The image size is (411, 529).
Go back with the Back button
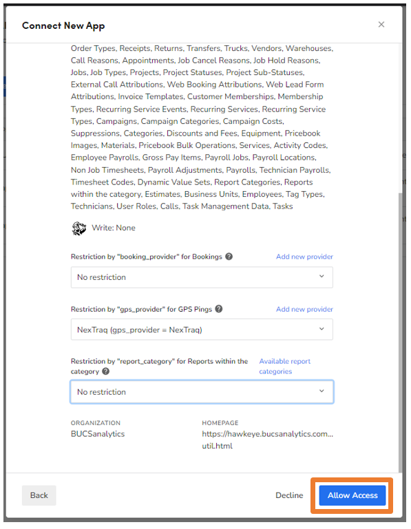(39, 495)
